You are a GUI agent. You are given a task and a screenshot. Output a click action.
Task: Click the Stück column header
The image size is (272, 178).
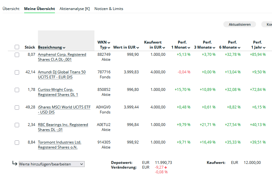[x=30, y=47]
